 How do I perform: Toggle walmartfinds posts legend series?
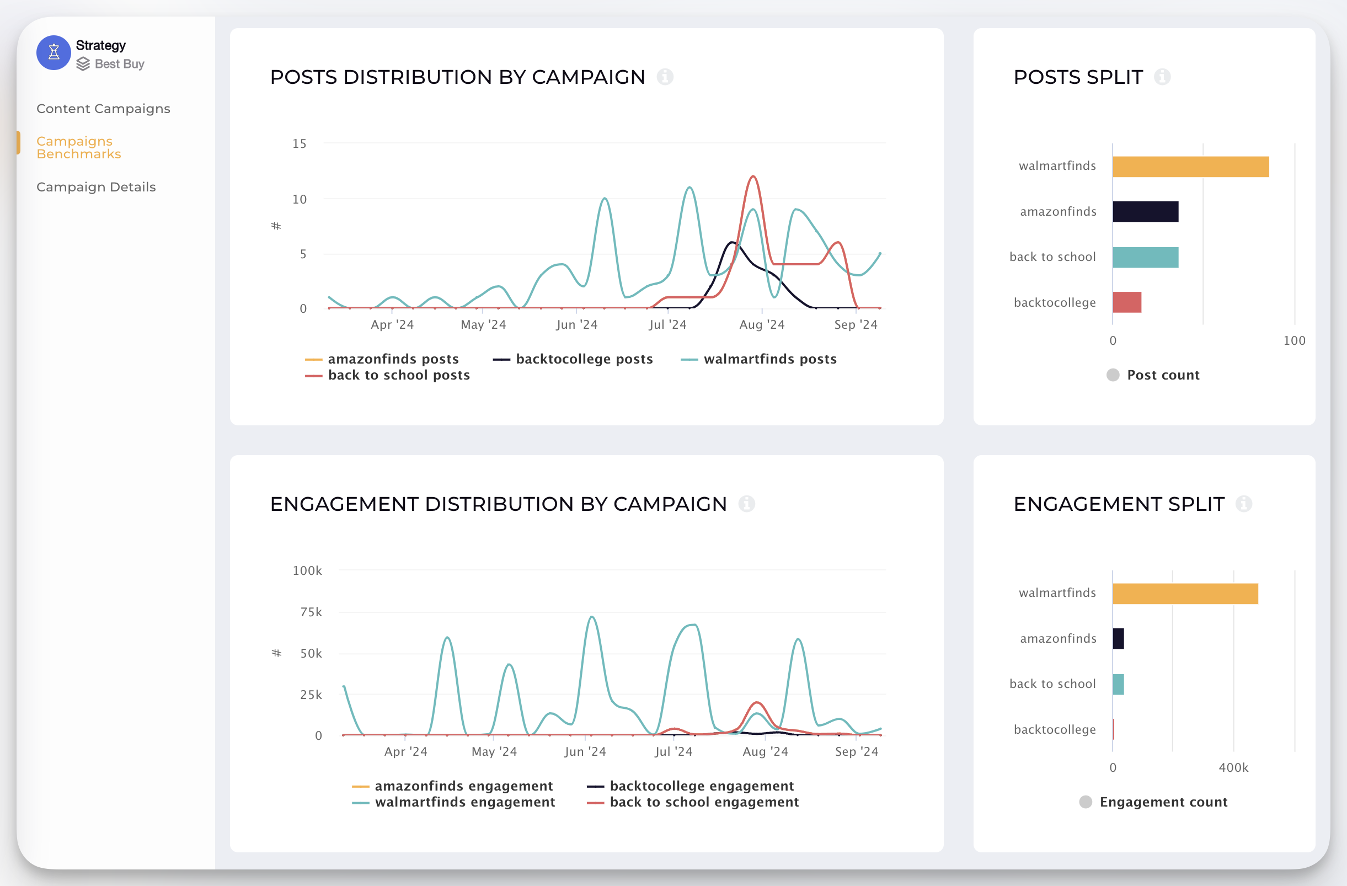[758, 359]
